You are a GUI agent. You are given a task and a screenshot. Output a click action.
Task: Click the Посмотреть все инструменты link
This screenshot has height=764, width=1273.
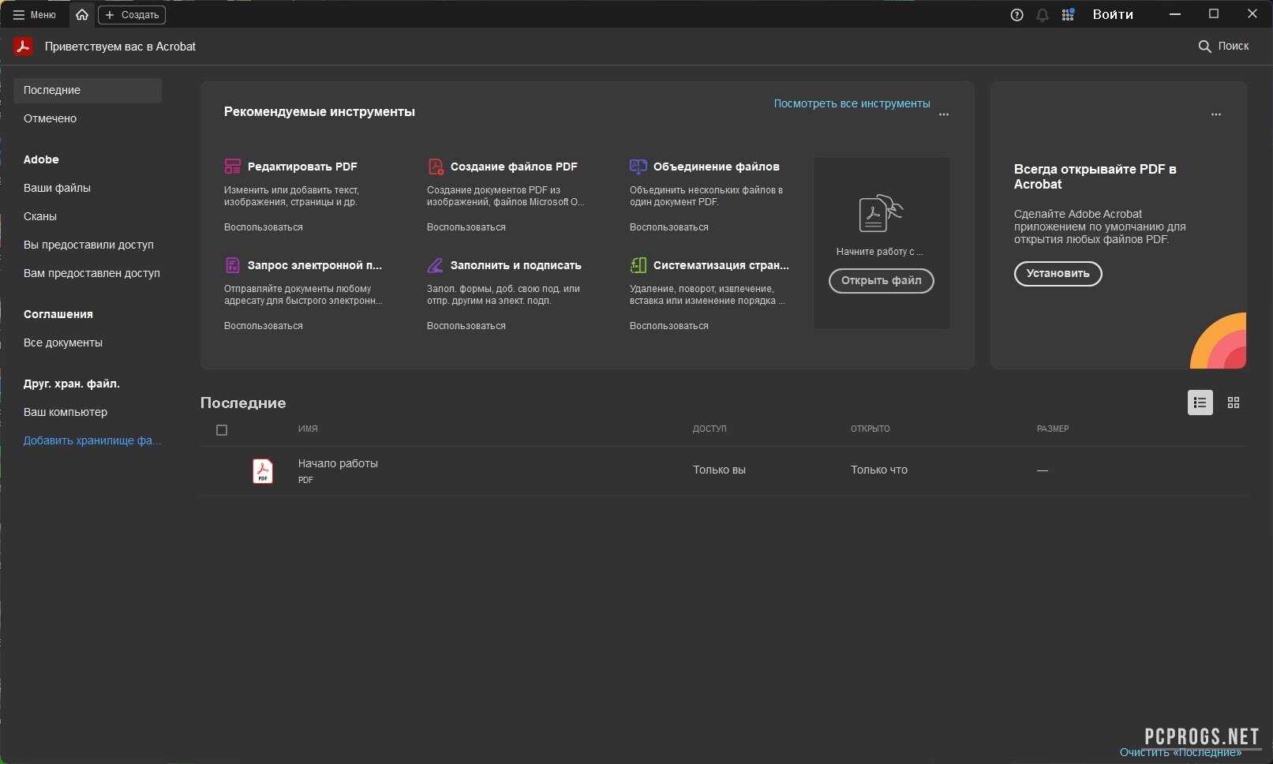click(x=852, y=103)
